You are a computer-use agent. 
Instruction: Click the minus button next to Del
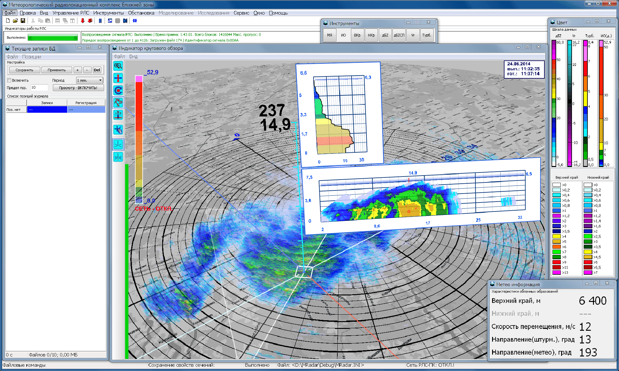tap(87, 70)
